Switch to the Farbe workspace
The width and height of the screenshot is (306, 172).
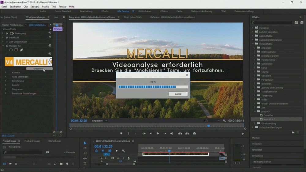[x=179, y=11]
